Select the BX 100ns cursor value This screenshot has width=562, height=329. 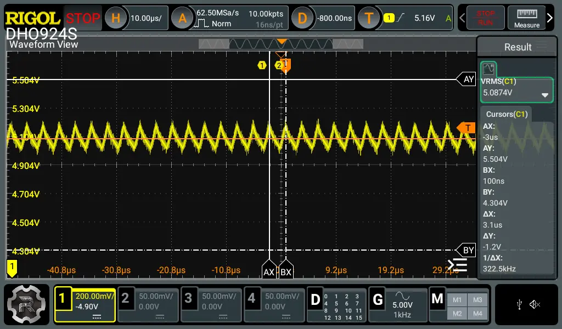click(x=493, y=181)
